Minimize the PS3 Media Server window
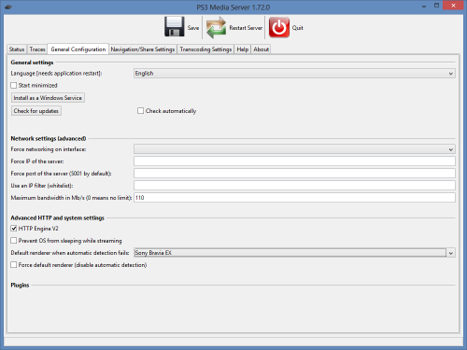 [x=424, y=6]
